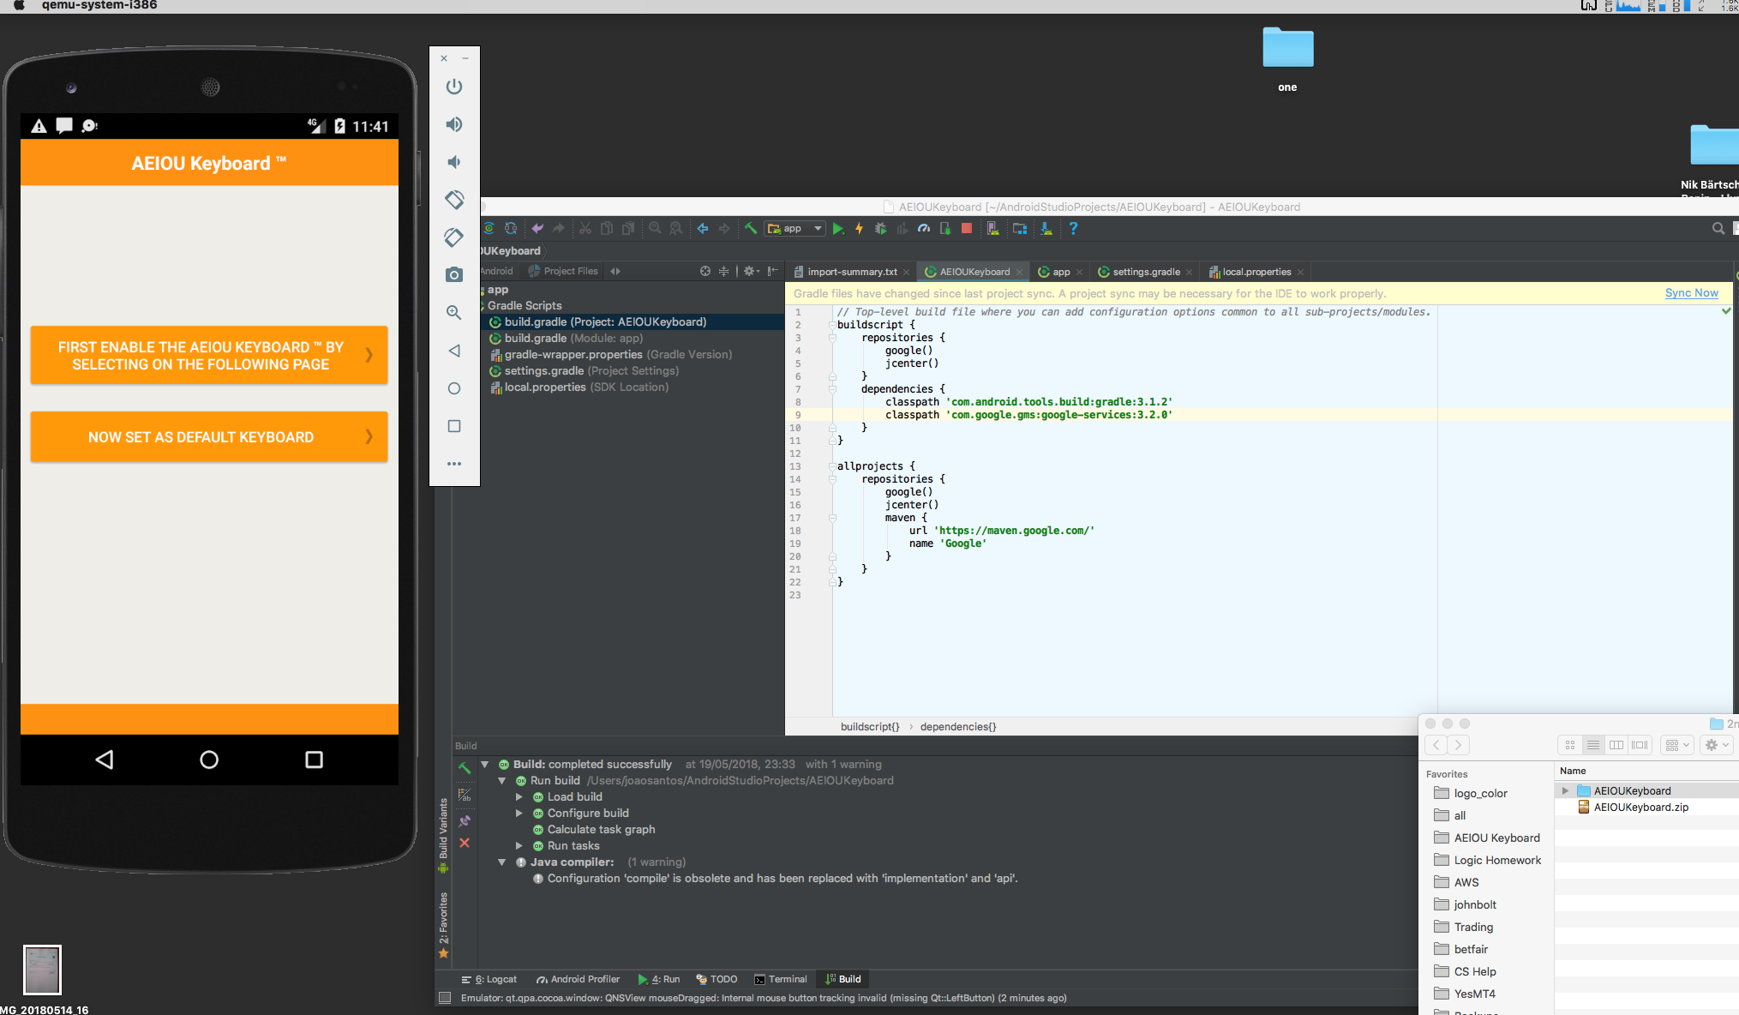Switch Finder to list view
This screenshot has height=1015, width=1739.
tap(1593, 745)
